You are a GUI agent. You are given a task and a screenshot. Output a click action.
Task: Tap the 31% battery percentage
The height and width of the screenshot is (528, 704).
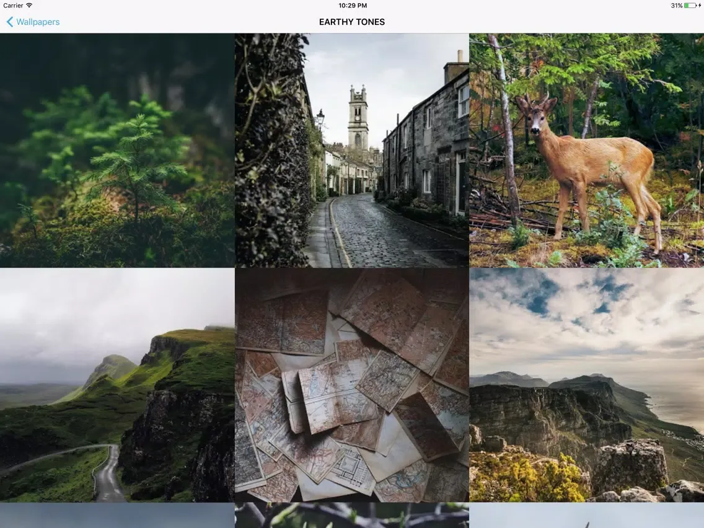pyautogui.click(x=677, y=6)
